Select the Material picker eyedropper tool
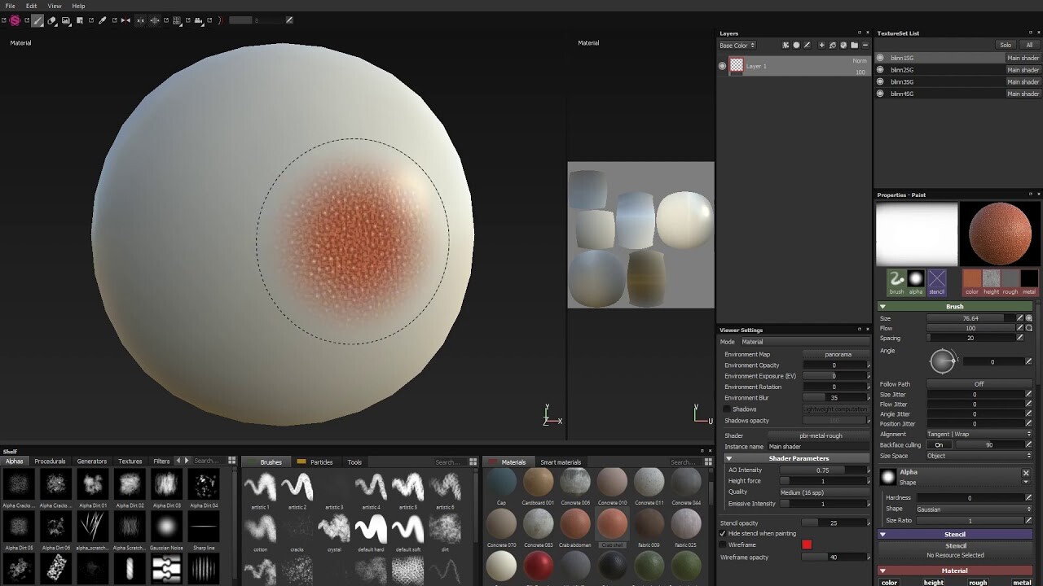Screen dimensions: 1043x586 (102, 20)
